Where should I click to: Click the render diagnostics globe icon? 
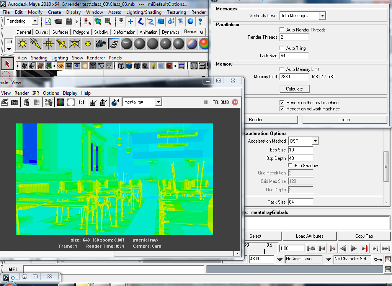(x=115, y=102)
